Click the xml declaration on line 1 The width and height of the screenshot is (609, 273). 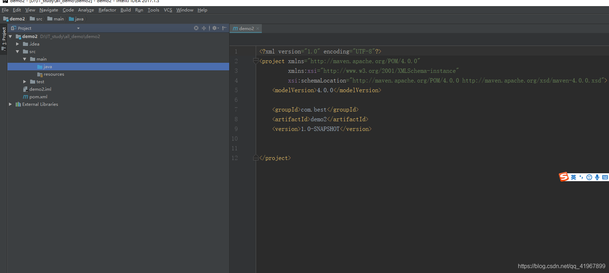pyautogui.click(x=320, y=51)
